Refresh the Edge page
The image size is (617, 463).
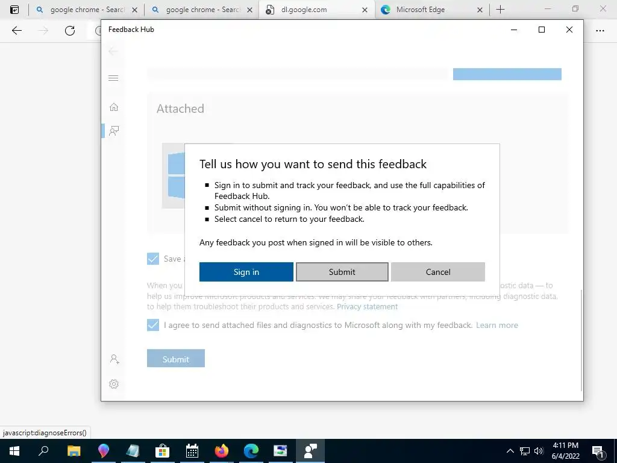(x=70, y=30)
